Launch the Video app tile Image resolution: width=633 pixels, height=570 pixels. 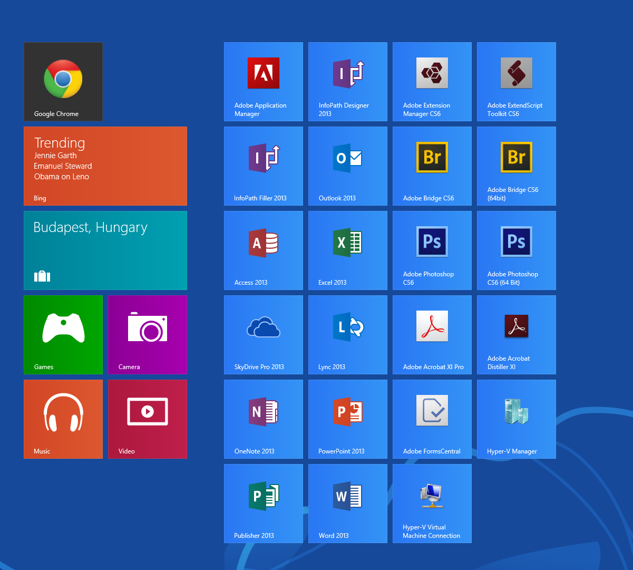coord(148,419)
